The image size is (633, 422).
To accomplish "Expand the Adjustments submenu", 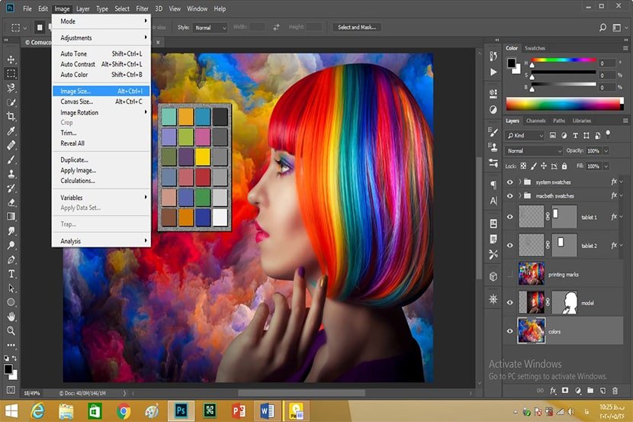I will (101, 37).
